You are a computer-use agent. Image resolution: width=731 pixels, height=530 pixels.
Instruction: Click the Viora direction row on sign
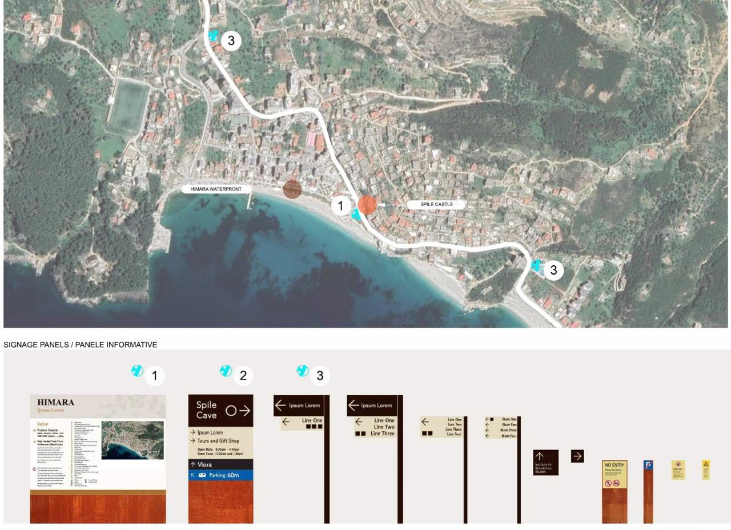coord(220,464)
